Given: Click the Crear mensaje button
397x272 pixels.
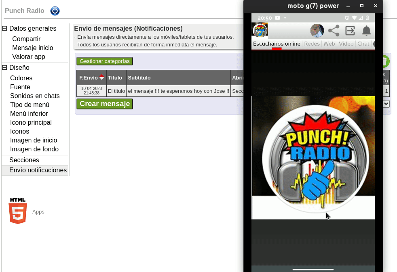Looking at the screenshot, I should coord(105,104).
